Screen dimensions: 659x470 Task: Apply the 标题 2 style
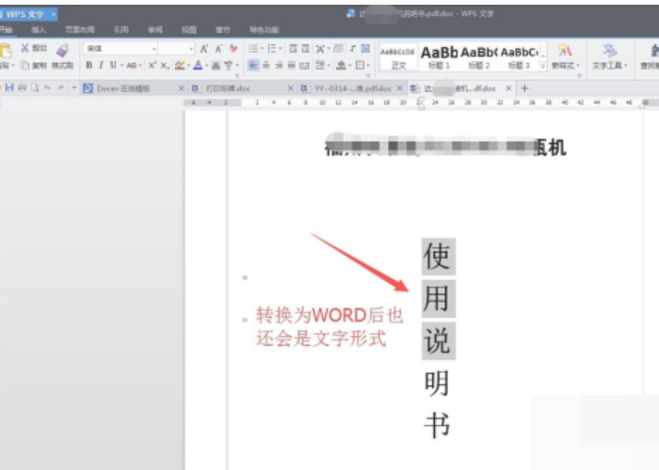478,57
